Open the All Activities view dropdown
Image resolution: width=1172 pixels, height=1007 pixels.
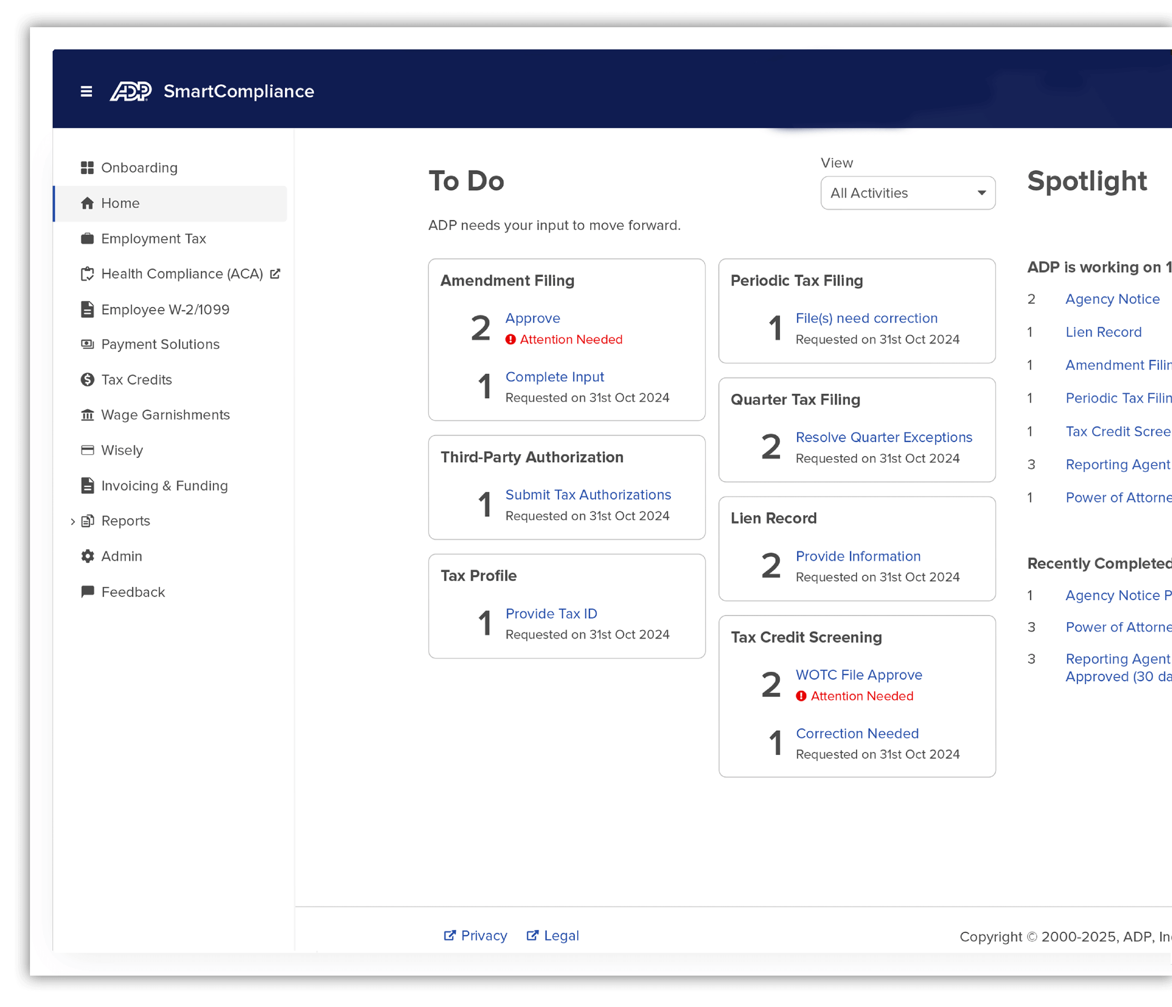(907, 193)
